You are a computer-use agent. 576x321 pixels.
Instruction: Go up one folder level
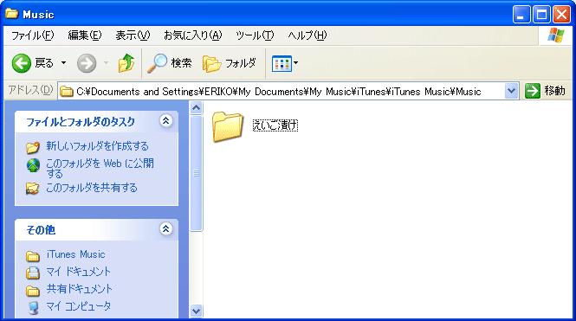tap(126, 63)
